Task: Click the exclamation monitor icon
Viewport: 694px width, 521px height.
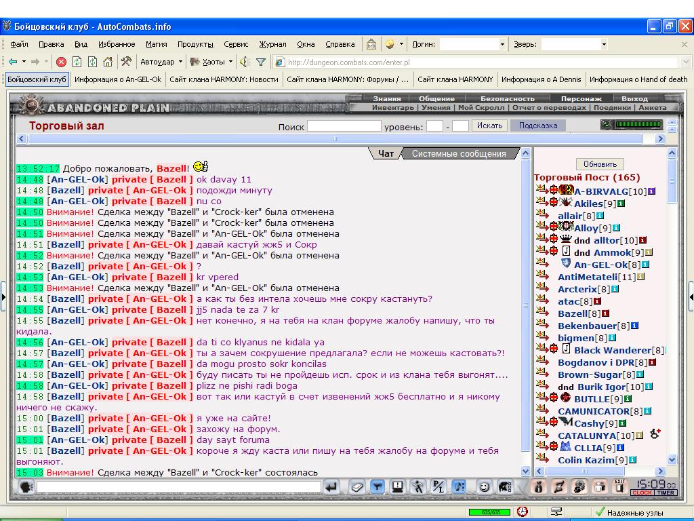Action: [x=397, y=487]
